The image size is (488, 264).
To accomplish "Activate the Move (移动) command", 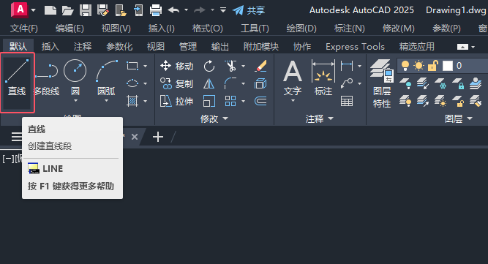I will pyautogui.click(x=176, y=66).
